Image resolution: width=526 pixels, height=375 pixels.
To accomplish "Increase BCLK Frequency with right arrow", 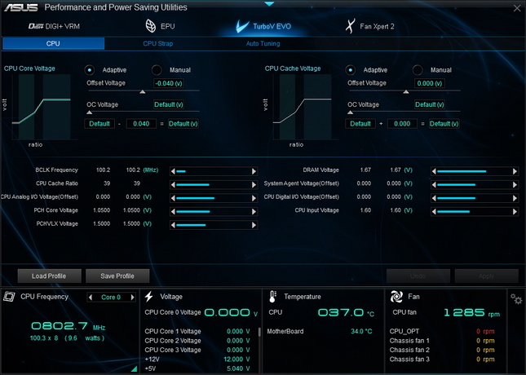I will point(254,171).
